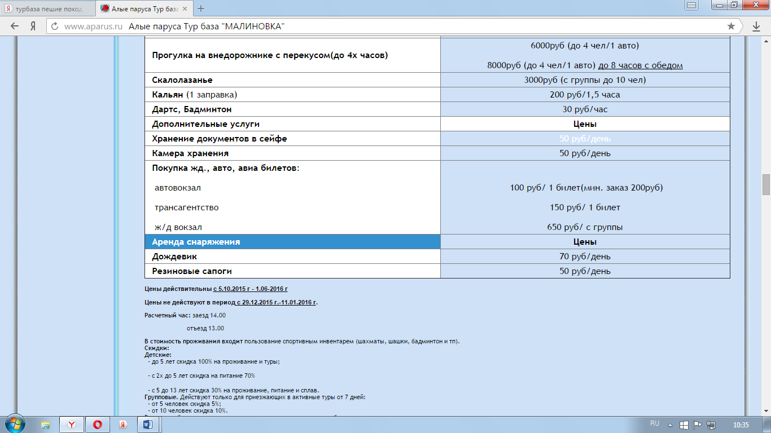Click the Windows logo tray icon
Viewport: 771px width, 433px height.
(x=684, y=425)
